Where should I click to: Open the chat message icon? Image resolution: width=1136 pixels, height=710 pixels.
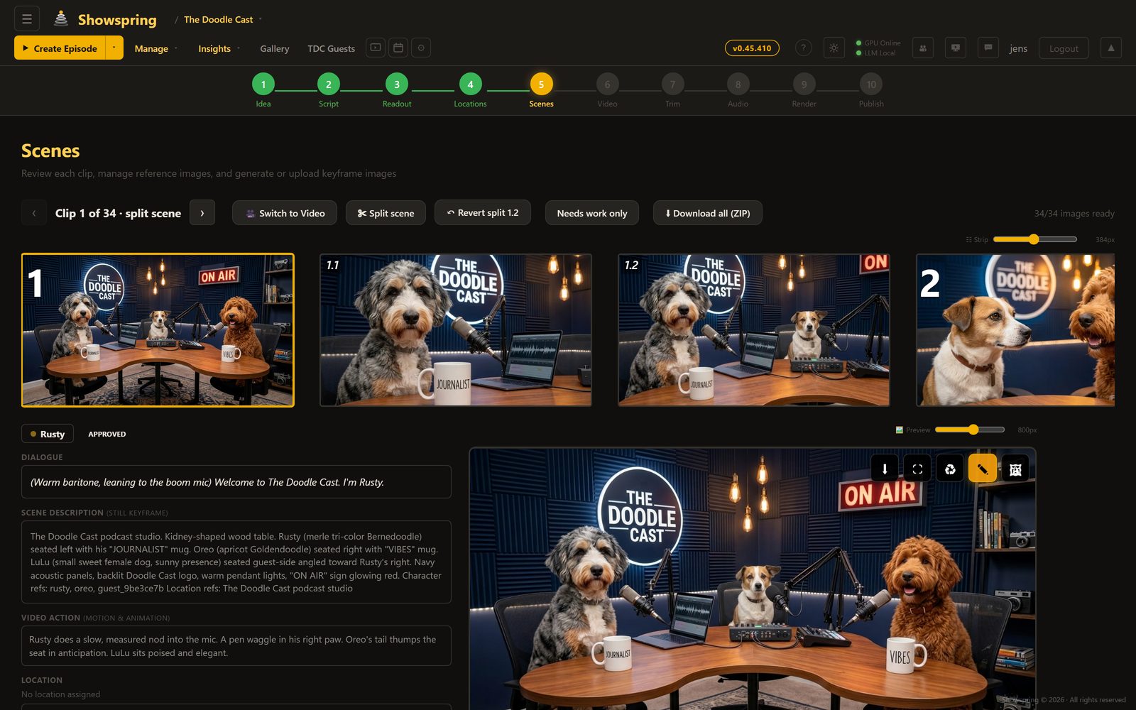(x=988, y=48)
